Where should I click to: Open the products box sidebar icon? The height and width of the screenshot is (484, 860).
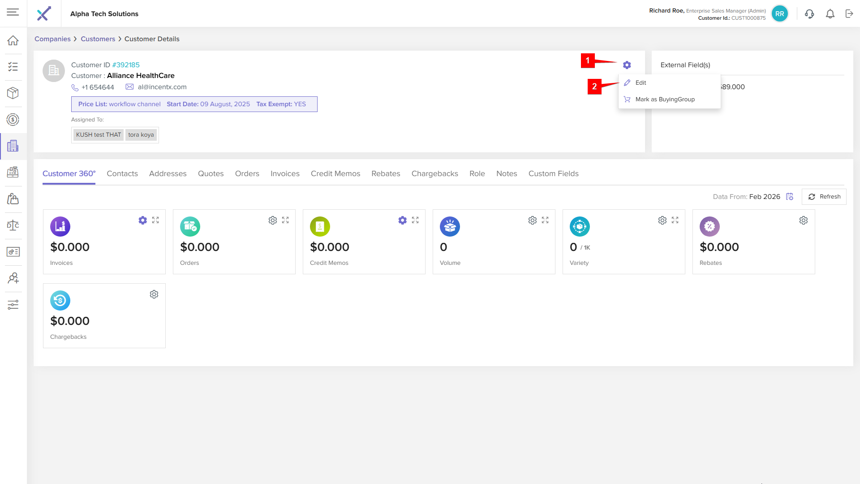[13, 93]
